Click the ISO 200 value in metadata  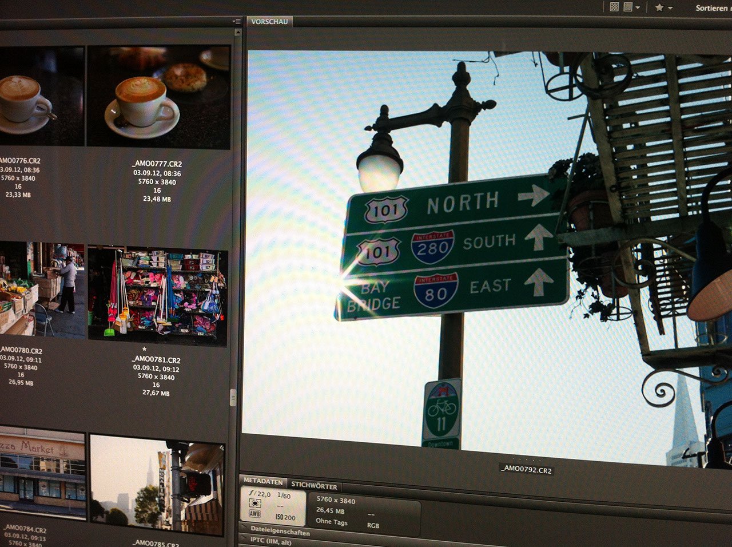(285, 517)
